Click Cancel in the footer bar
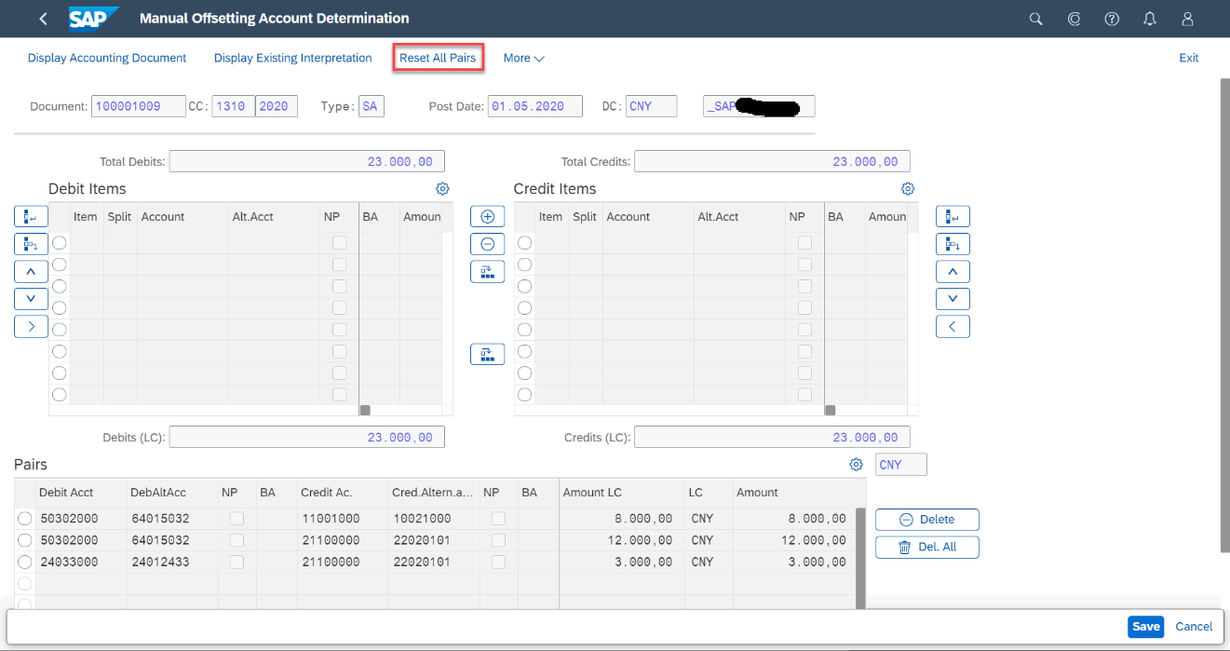 point(1194,627)
